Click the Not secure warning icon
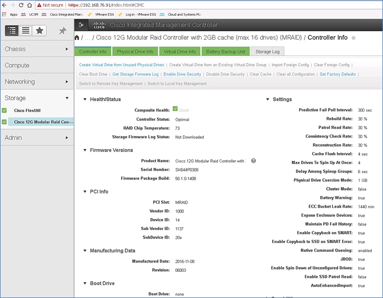Image resolution: width=383 pixels, height=298 pixels. click(x=39, y=5)
